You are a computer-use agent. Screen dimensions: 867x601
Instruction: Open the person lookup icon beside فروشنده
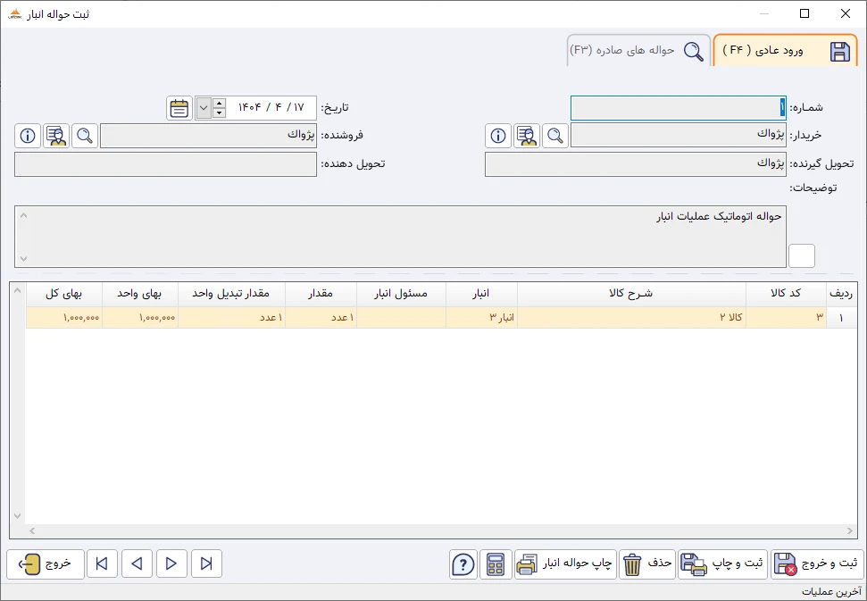click(x=55, y=136)
